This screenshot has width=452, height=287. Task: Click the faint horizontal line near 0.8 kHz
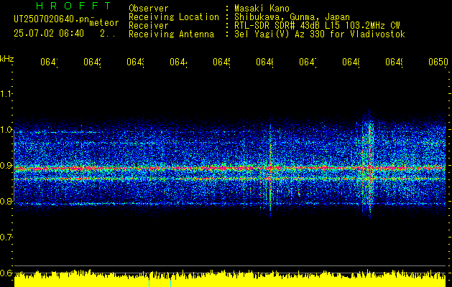[x=230, y=204]
